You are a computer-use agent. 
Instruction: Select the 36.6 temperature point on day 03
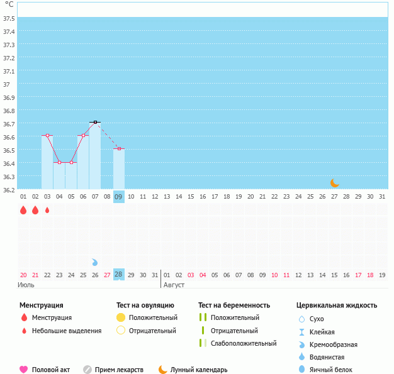pyautogui.click(x=47, y=135)
